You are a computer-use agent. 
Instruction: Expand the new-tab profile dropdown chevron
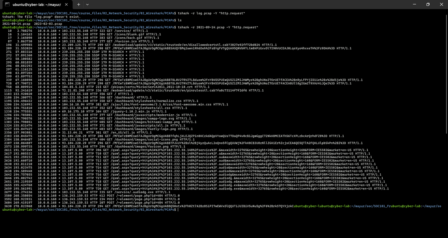[x=87, y=5]
